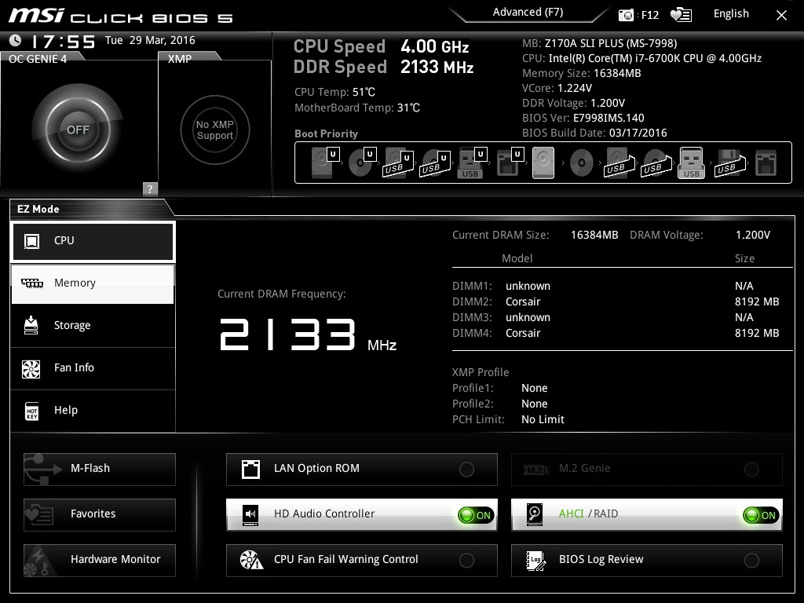Select the highlighted legacy USB key boot icon
Viewport: 804px width, 603px height.
coord(691,163)
